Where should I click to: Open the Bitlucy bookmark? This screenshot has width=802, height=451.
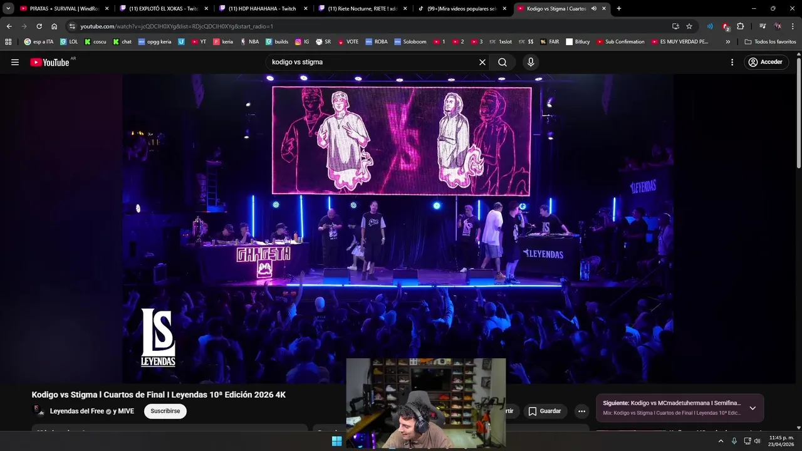578,42
